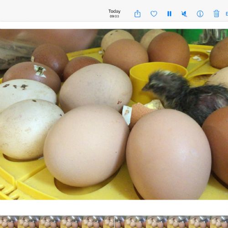Click the 09:03 timestamp under Today
This screenshot has height=228, width=228.
tap(114, 16)
